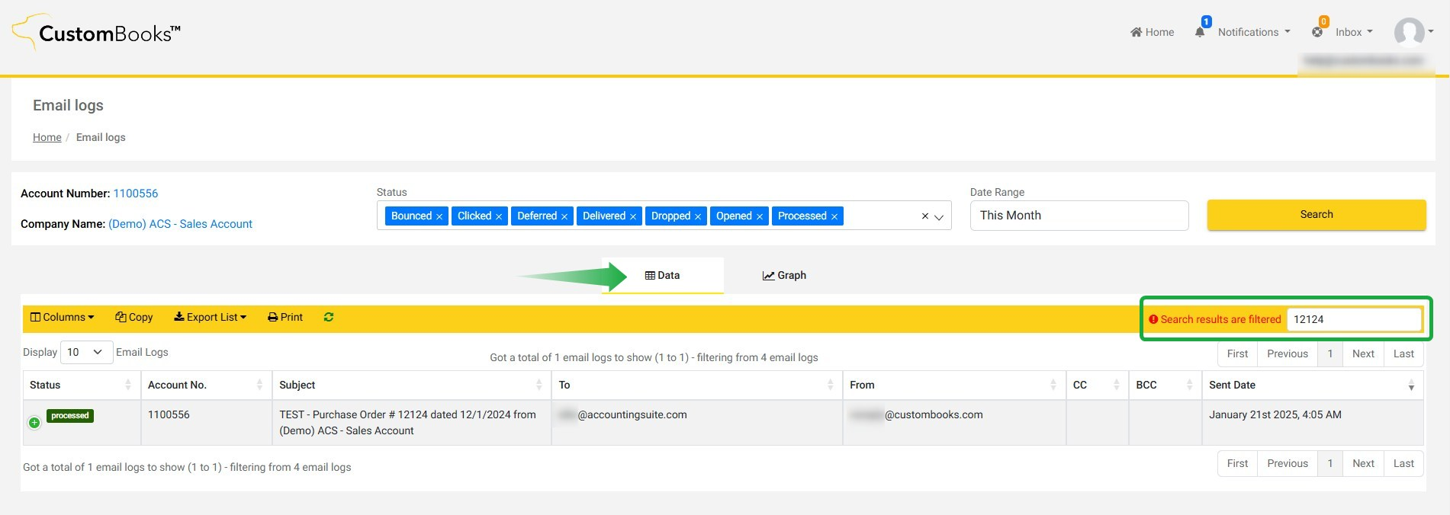This screenshot has width=1450, height=515.
Task: Expand the Status dropdown chevron
Action: 939,217
